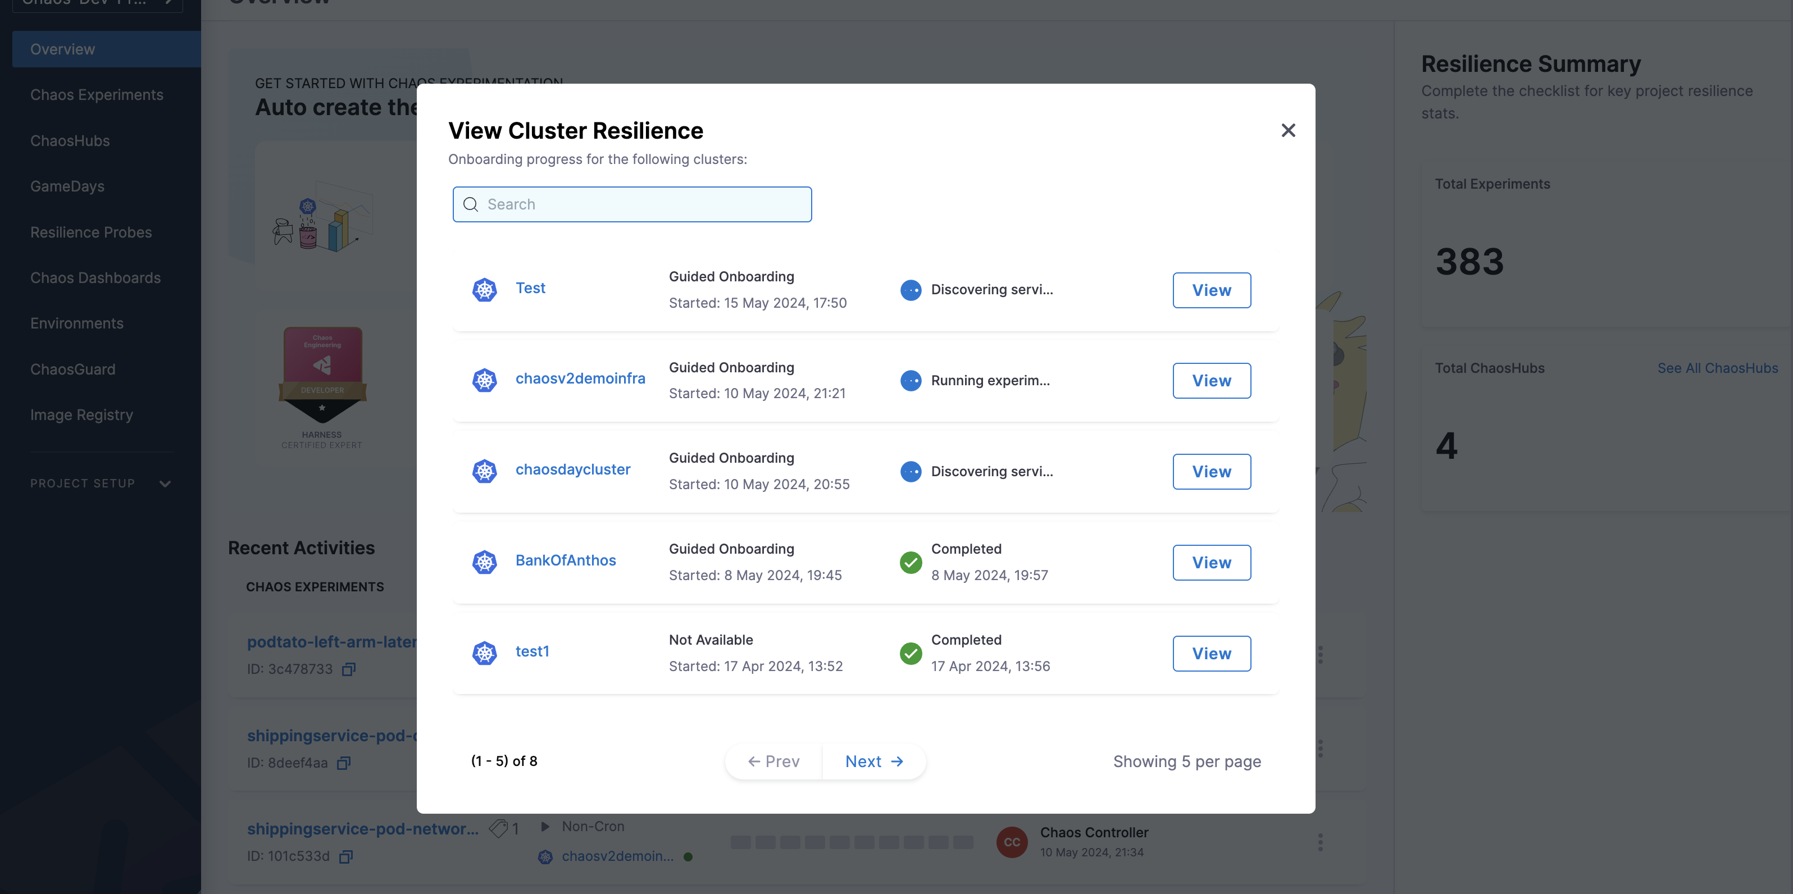Go to the Next page of clusters

874,761
